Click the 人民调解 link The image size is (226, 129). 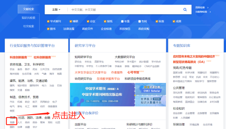pos(185,118)
